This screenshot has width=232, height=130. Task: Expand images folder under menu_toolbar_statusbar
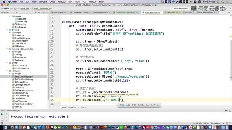[10, 52]
